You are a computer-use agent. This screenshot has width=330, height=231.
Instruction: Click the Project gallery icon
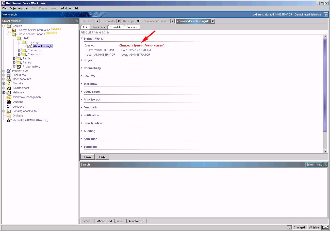coord(19,67)
